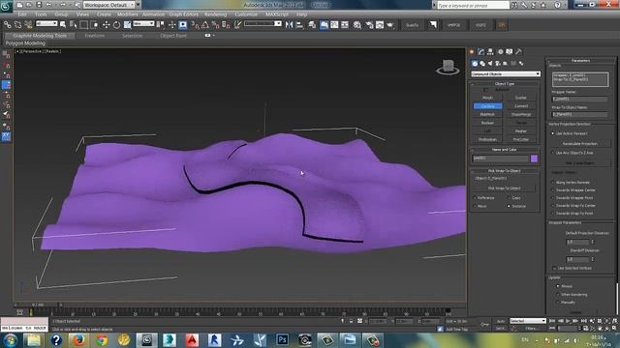Open the Modify command panel tab
This screenshot has height=348, width=620.
481,51
